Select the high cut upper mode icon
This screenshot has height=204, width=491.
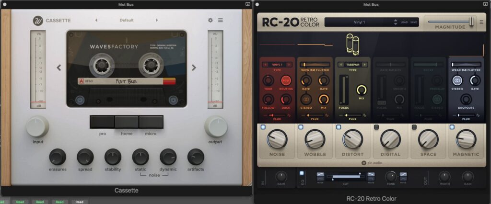(371, 175)
